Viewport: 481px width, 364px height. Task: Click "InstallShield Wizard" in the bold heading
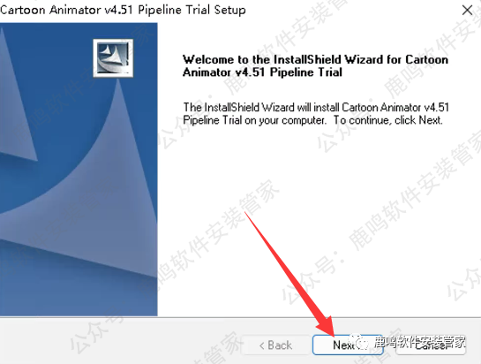[x=307, y=59]
